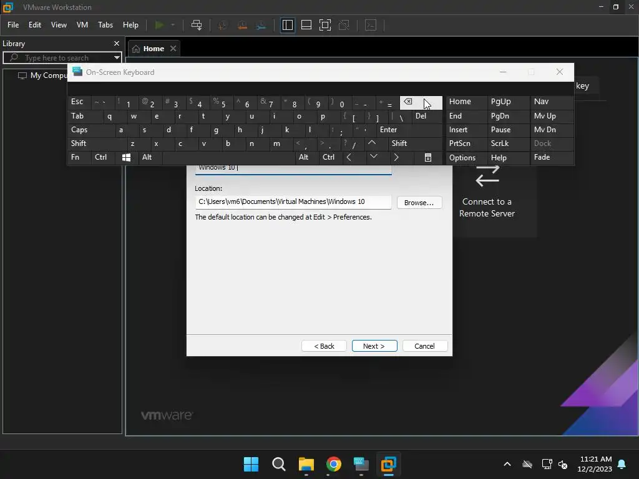Toggle the left Shift key on keyboard
This screenshot has height=479, width=639.
(x=97, y=143)
